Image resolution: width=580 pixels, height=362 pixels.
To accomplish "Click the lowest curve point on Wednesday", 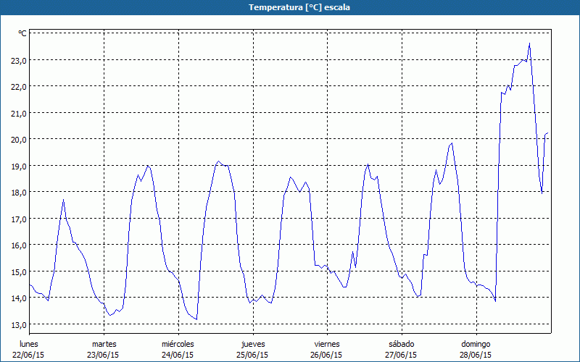I will pyautogui.click(x=196, y=319).
